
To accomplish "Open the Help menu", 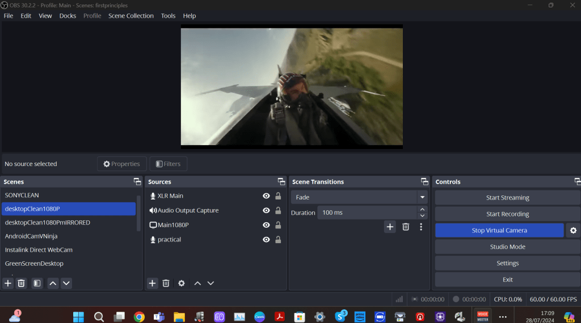I will pyautogui.click(x=190, y=16).
